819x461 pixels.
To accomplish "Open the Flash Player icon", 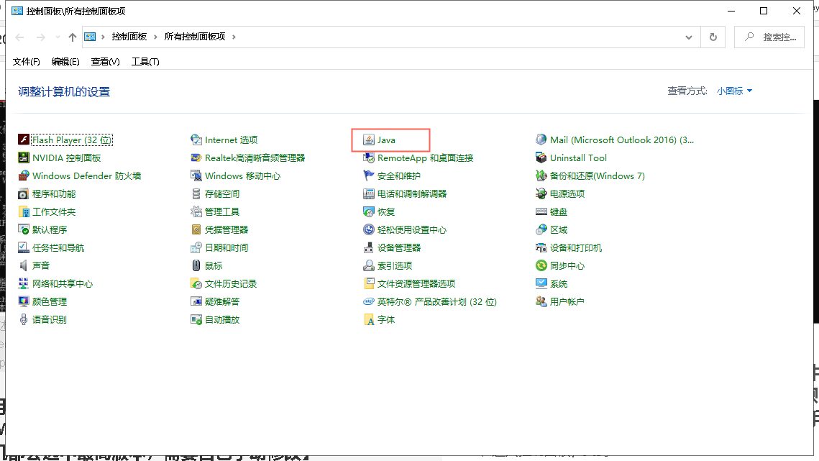I will point(24,140).
